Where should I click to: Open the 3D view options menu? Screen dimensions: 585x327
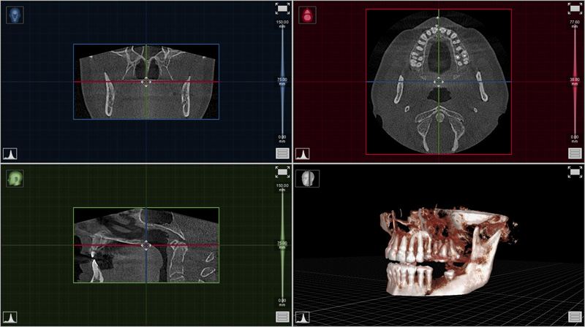[574, 317]
